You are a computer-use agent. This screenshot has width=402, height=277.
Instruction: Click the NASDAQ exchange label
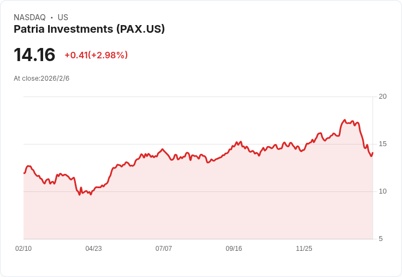click(29, 17)
